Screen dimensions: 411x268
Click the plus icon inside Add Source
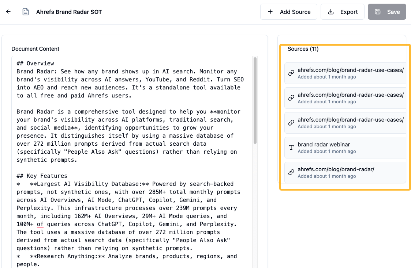click(x=270, y=12)
